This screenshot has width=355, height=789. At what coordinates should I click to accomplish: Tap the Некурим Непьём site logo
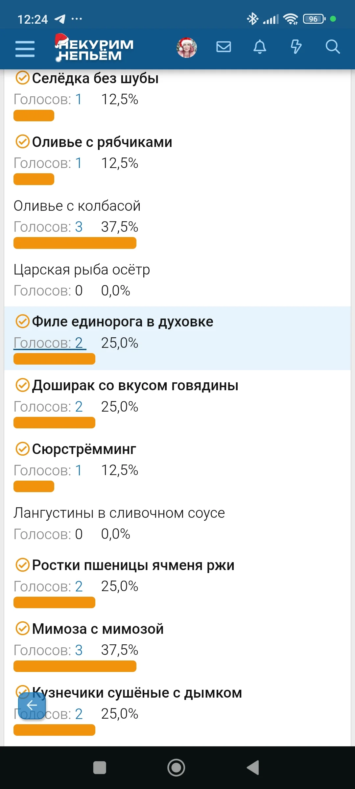point(95,48)
